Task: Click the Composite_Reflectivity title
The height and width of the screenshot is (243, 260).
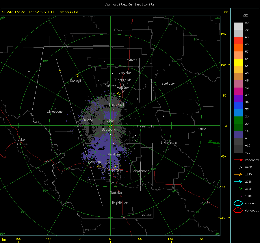Action: (x=130, y=4)
